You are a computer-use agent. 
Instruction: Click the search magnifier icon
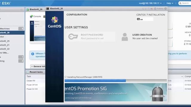click(180, 3)
